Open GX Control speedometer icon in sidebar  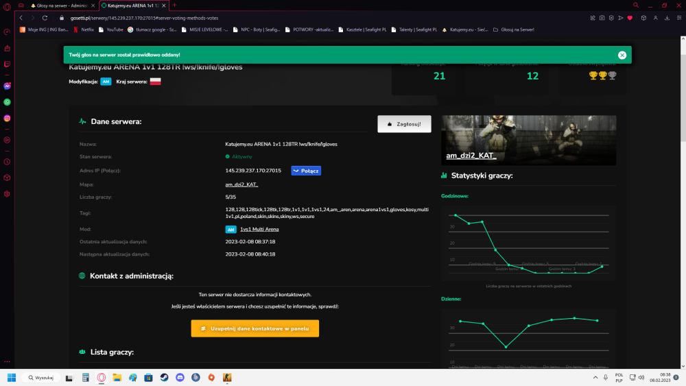click(x=7, y=32)
